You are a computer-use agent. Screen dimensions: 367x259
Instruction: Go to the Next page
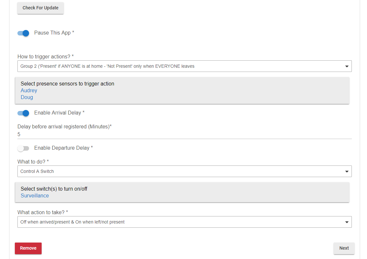pyautogui.click(x=344, y=248)
